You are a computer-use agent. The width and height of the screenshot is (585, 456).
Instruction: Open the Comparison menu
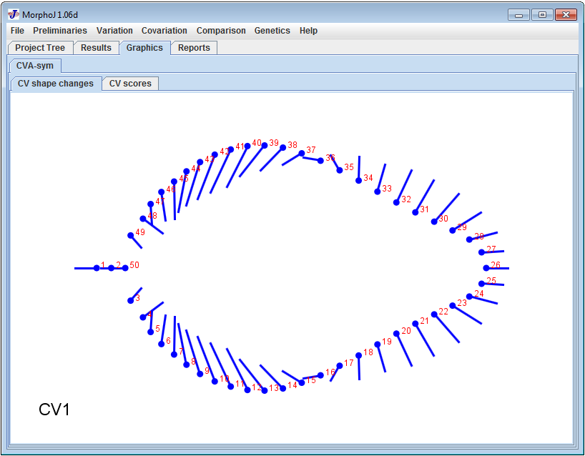pyautogui.click(x=221, y=31)
